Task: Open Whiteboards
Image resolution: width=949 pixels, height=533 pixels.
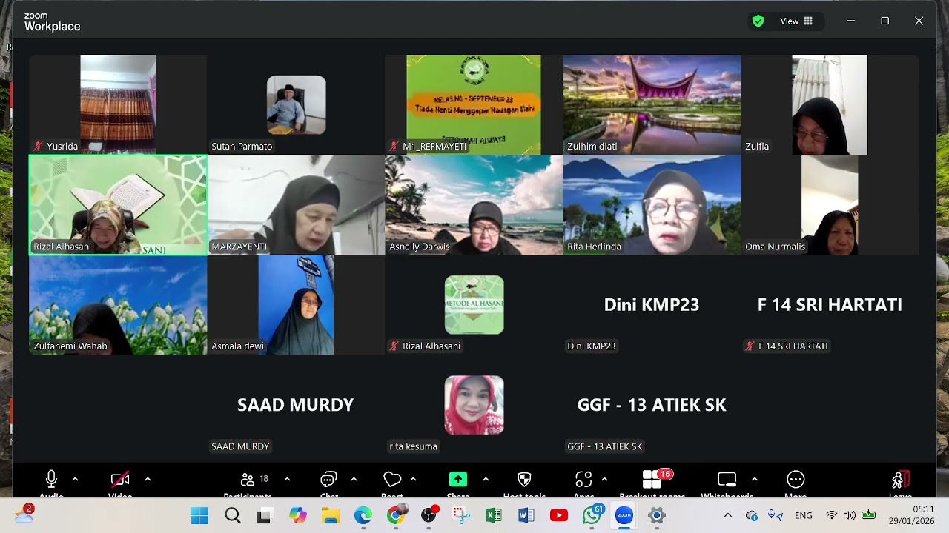Action: point(727,480)
